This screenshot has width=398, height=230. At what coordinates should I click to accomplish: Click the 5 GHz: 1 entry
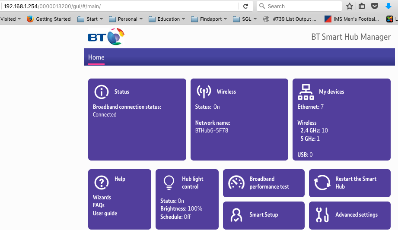tap(310, 139)
